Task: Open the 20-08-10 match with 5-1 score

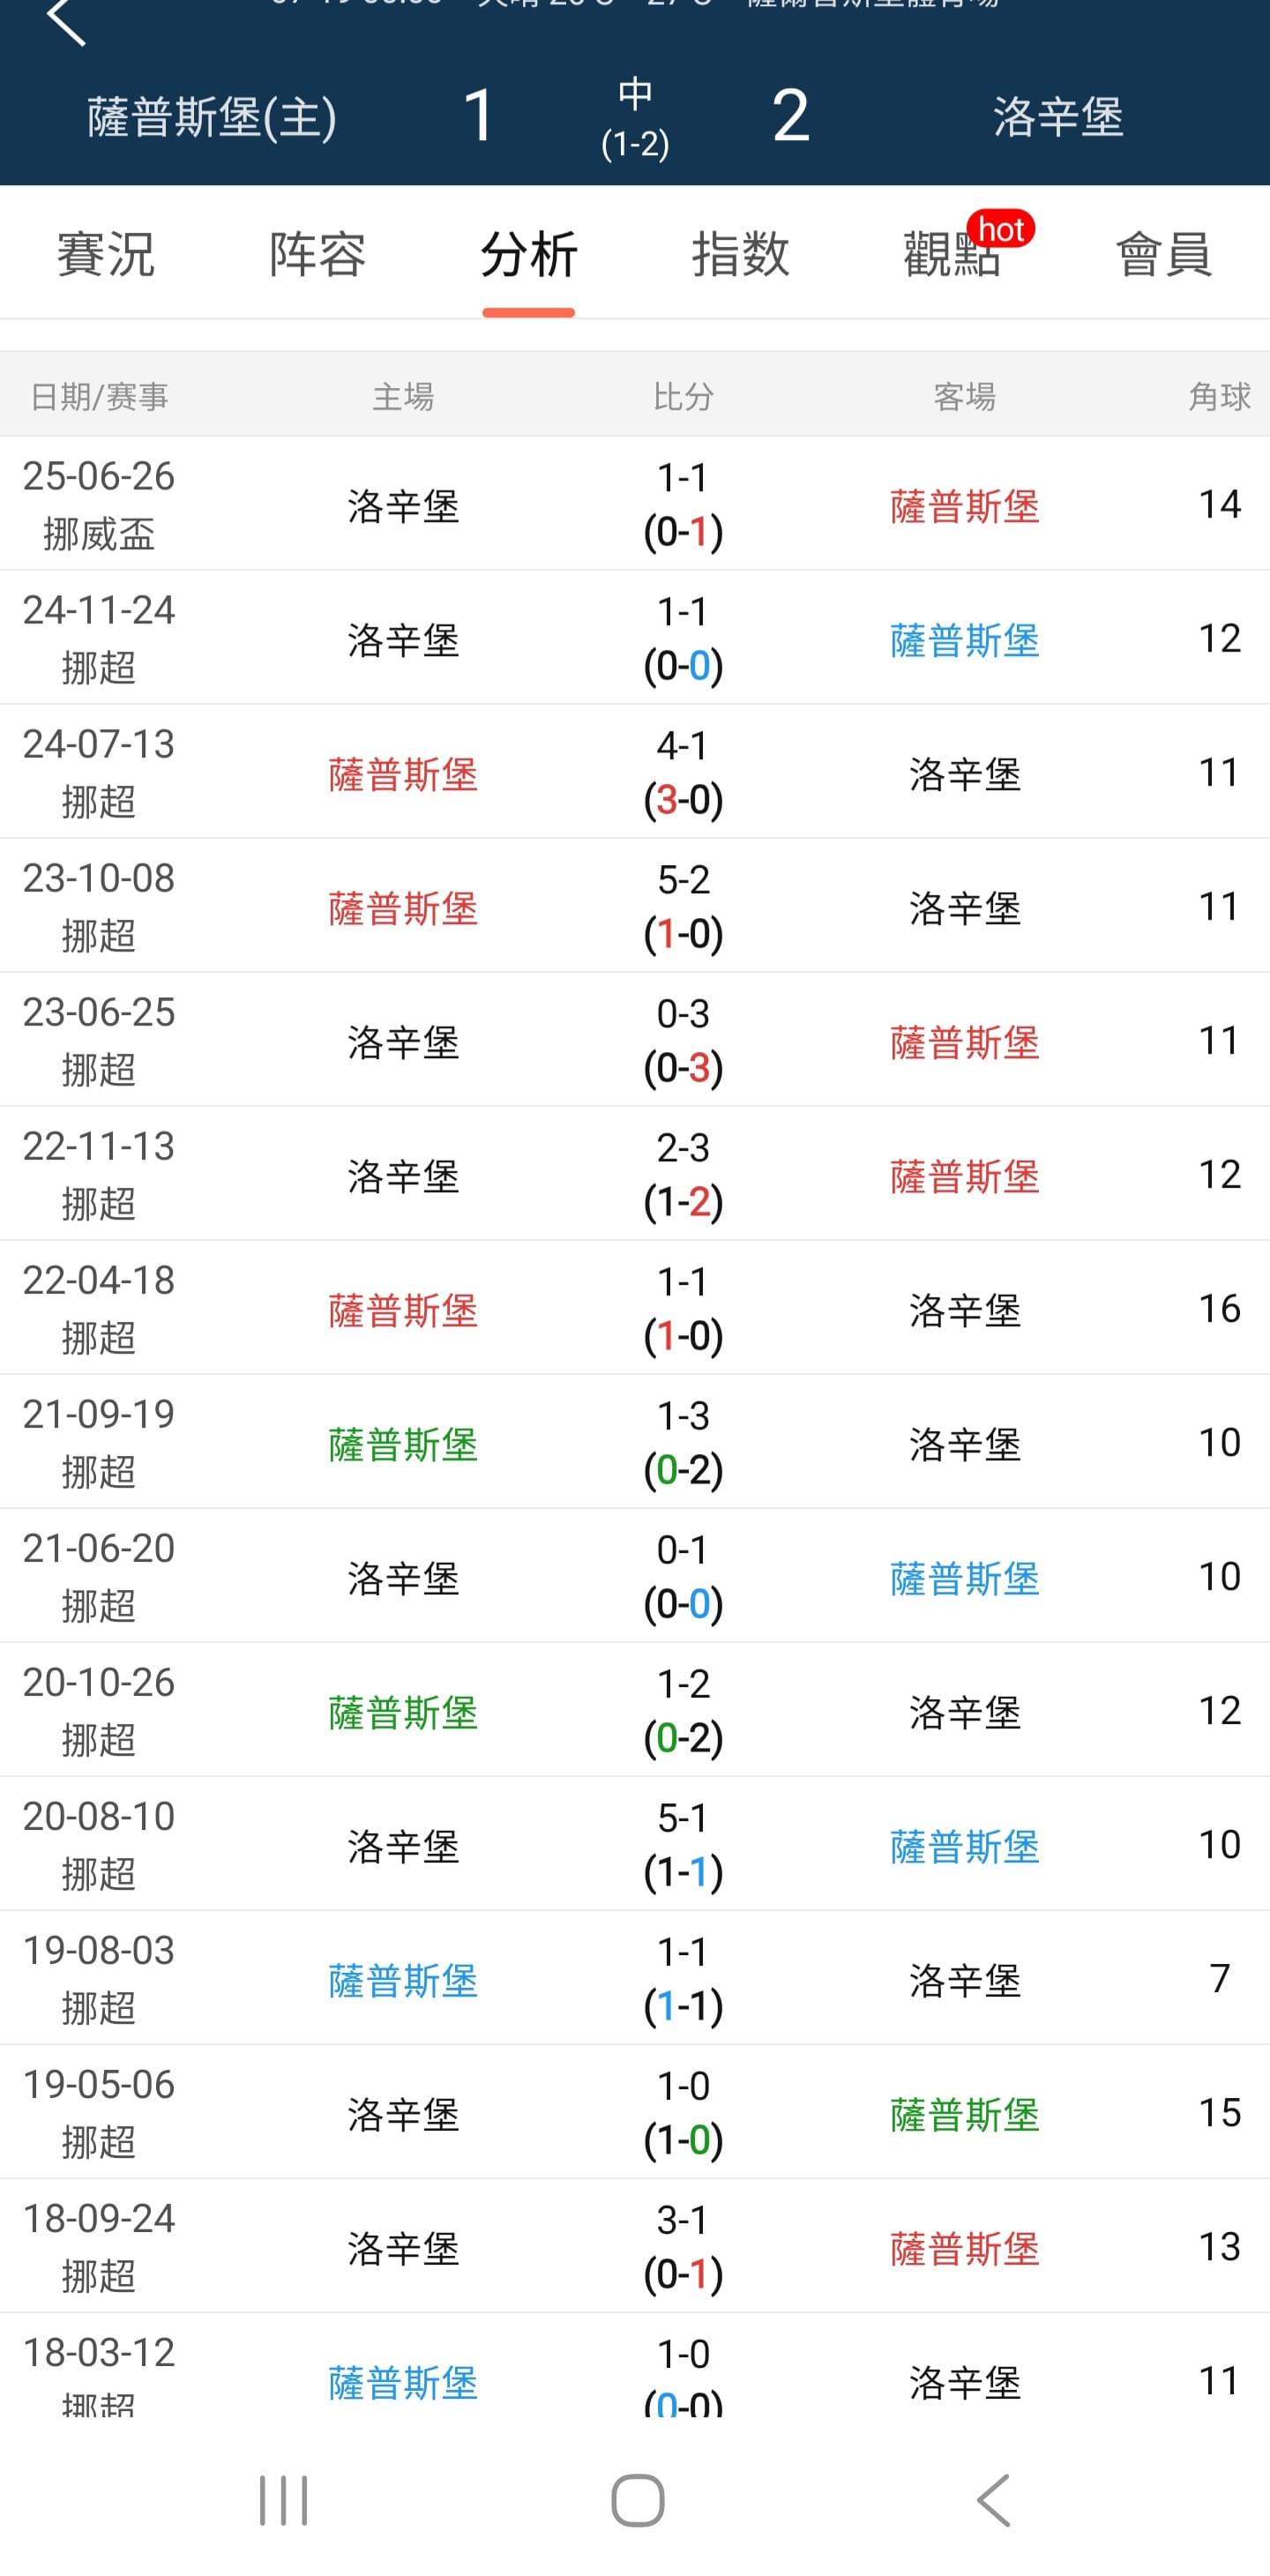Action: pyautogui.click(x=635, y=1844)
